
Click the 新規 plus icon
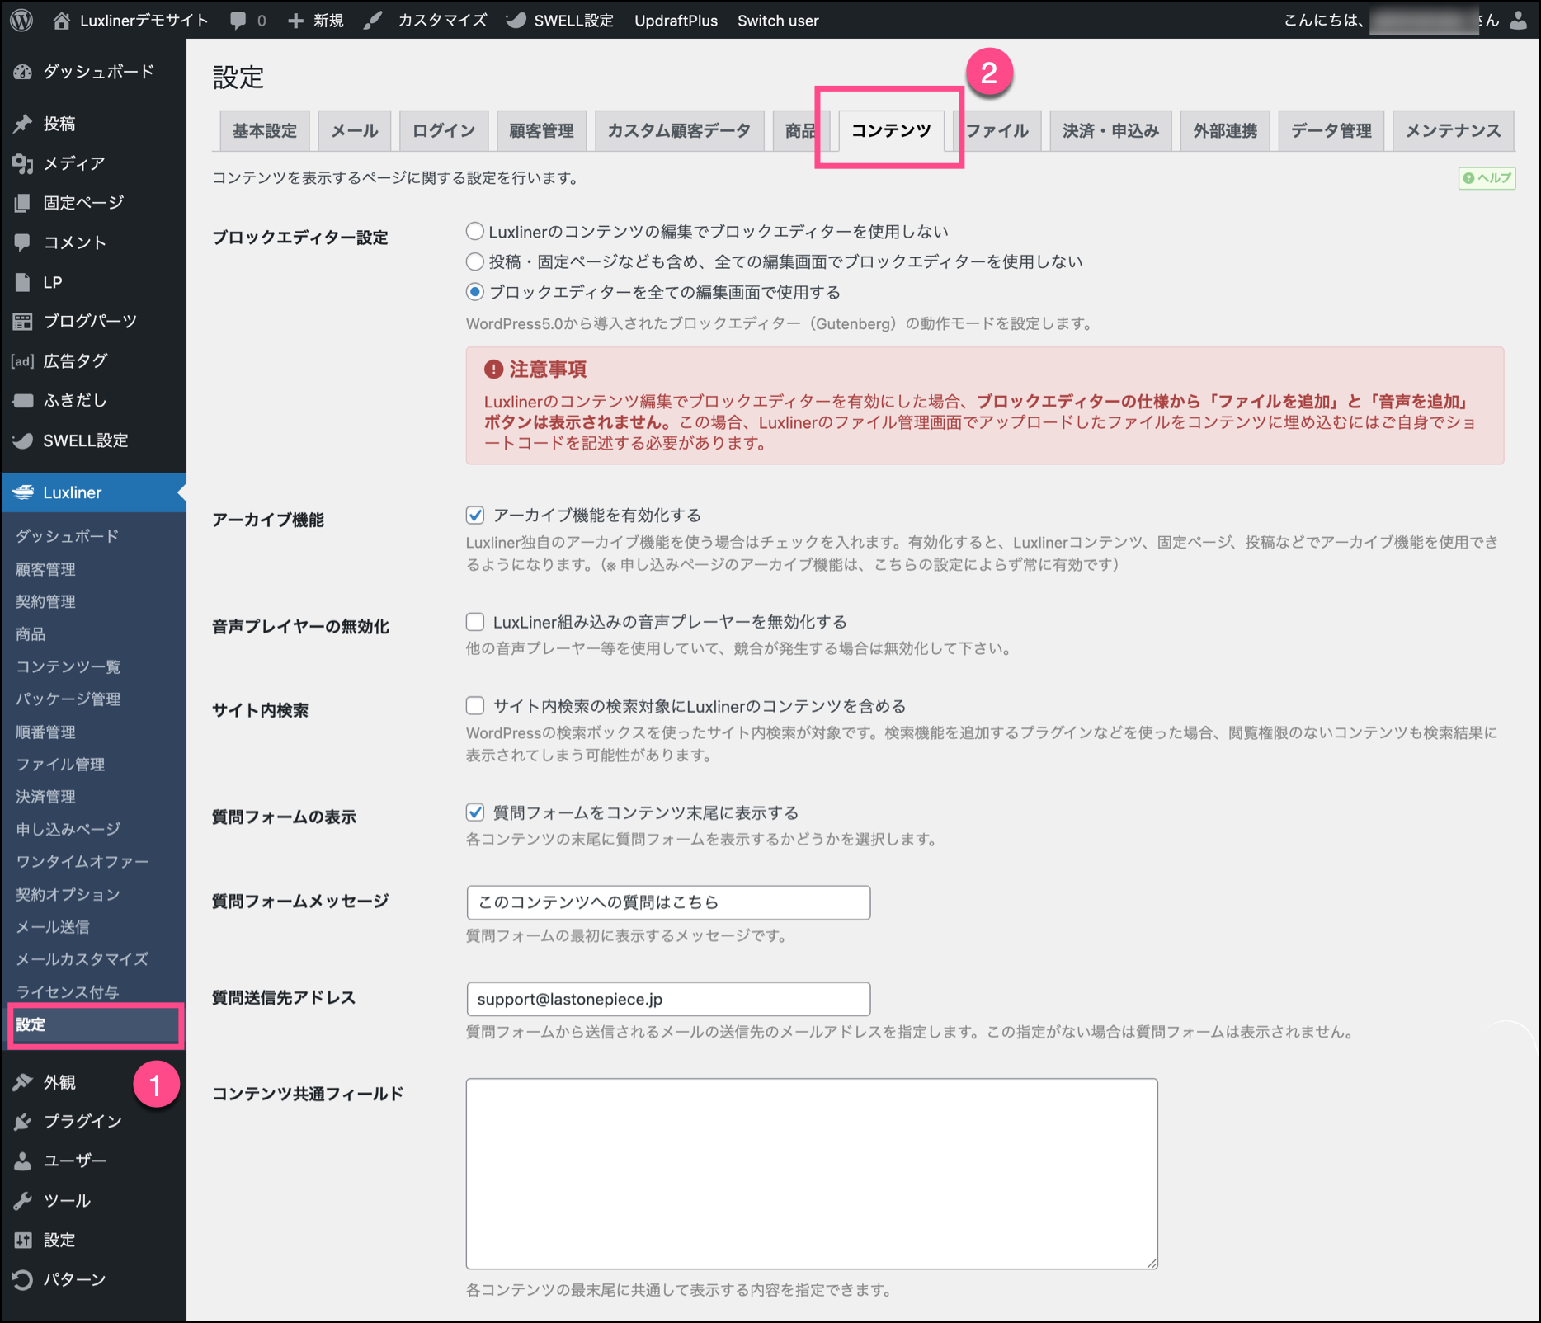(x=296, y=21)
